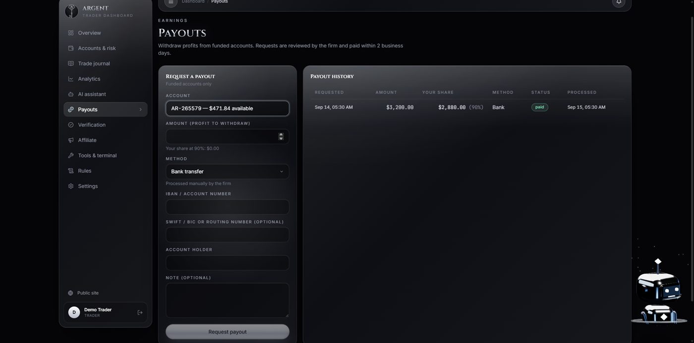The height and width of the screenshot is (343, 694).
Task: Focus the Amount profit to withdraw field
Action: click(x=228, y=137)
